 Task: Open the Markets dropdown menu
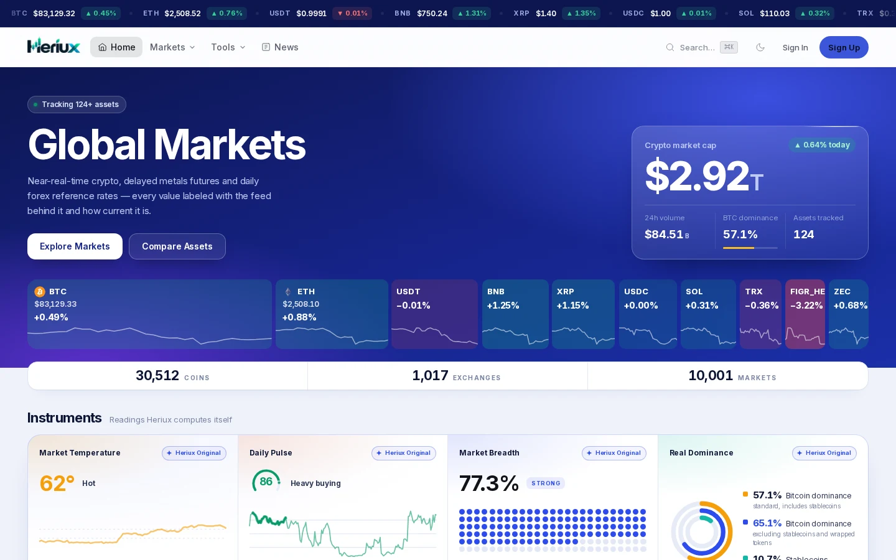pos(172,47)
